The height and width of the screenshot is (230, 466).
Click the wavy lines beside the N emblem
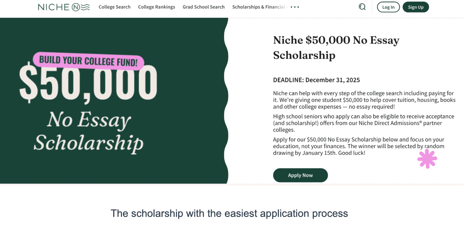(86, 7)
